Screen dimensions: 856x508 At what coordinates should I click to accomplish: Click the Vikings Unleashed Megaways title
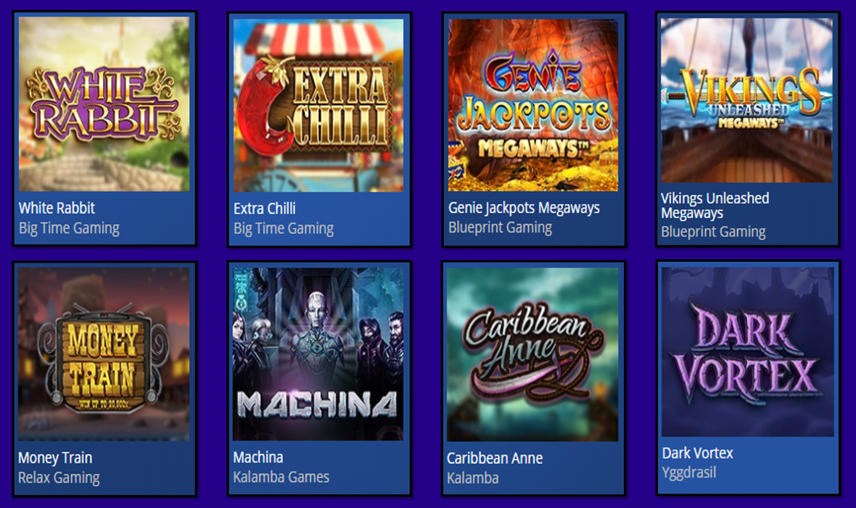(715, 206)
